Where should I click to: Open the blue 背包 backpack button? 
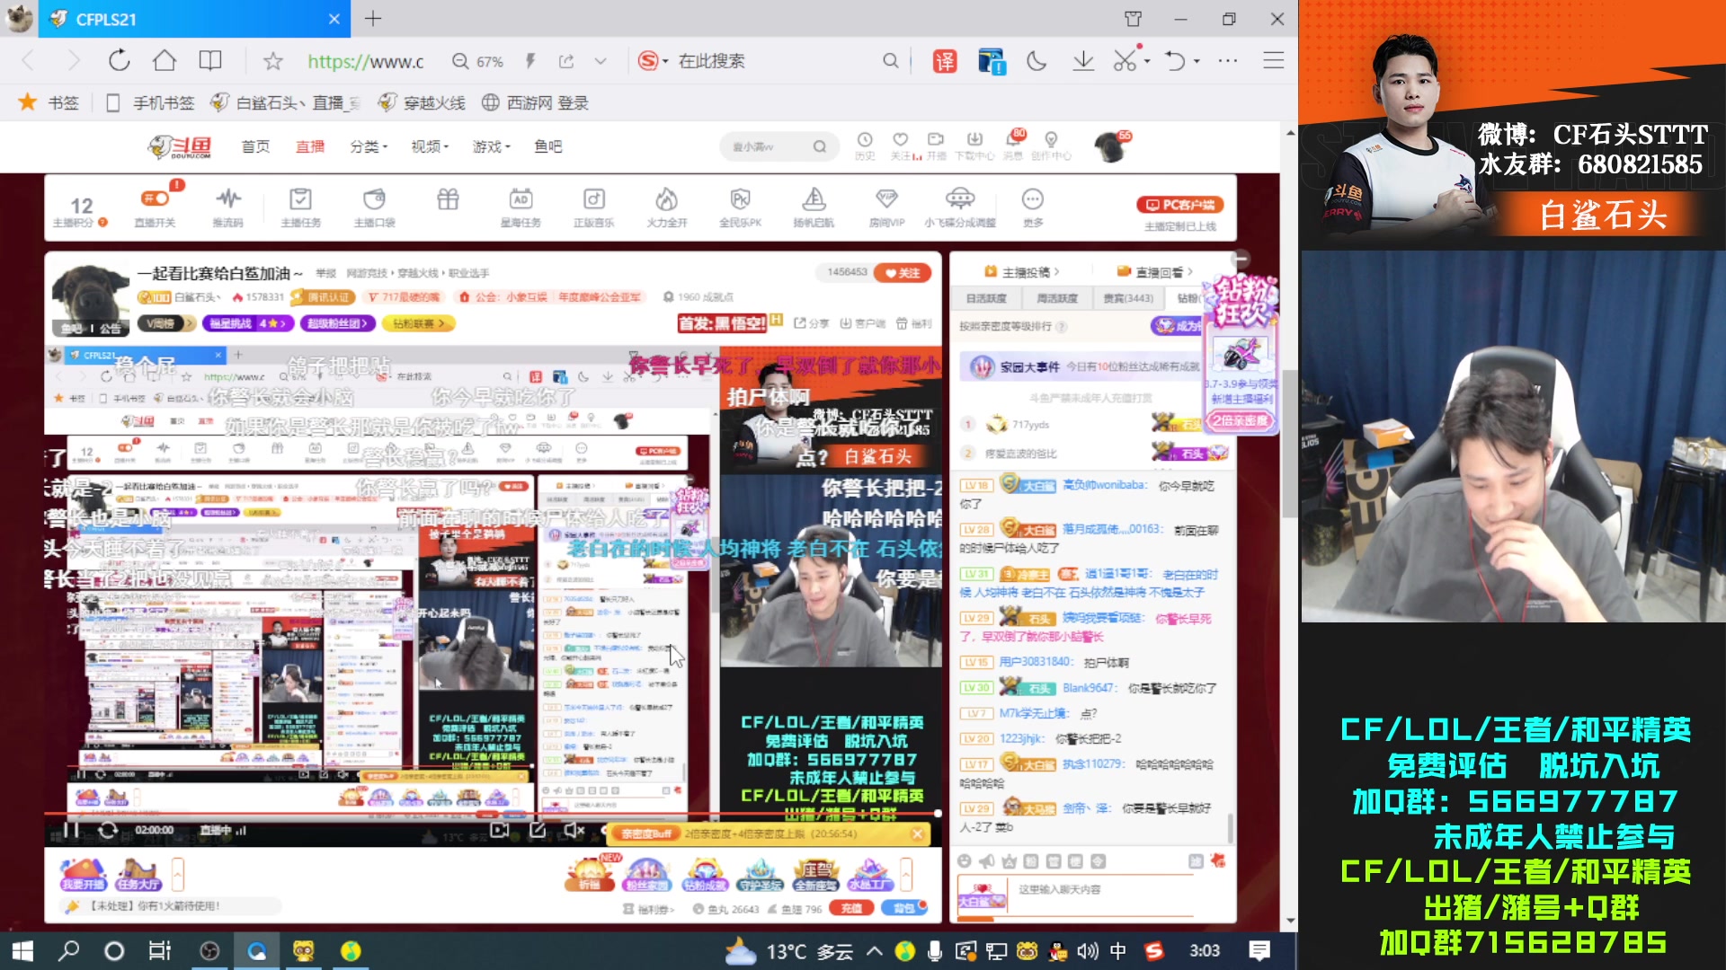[903, 908]
